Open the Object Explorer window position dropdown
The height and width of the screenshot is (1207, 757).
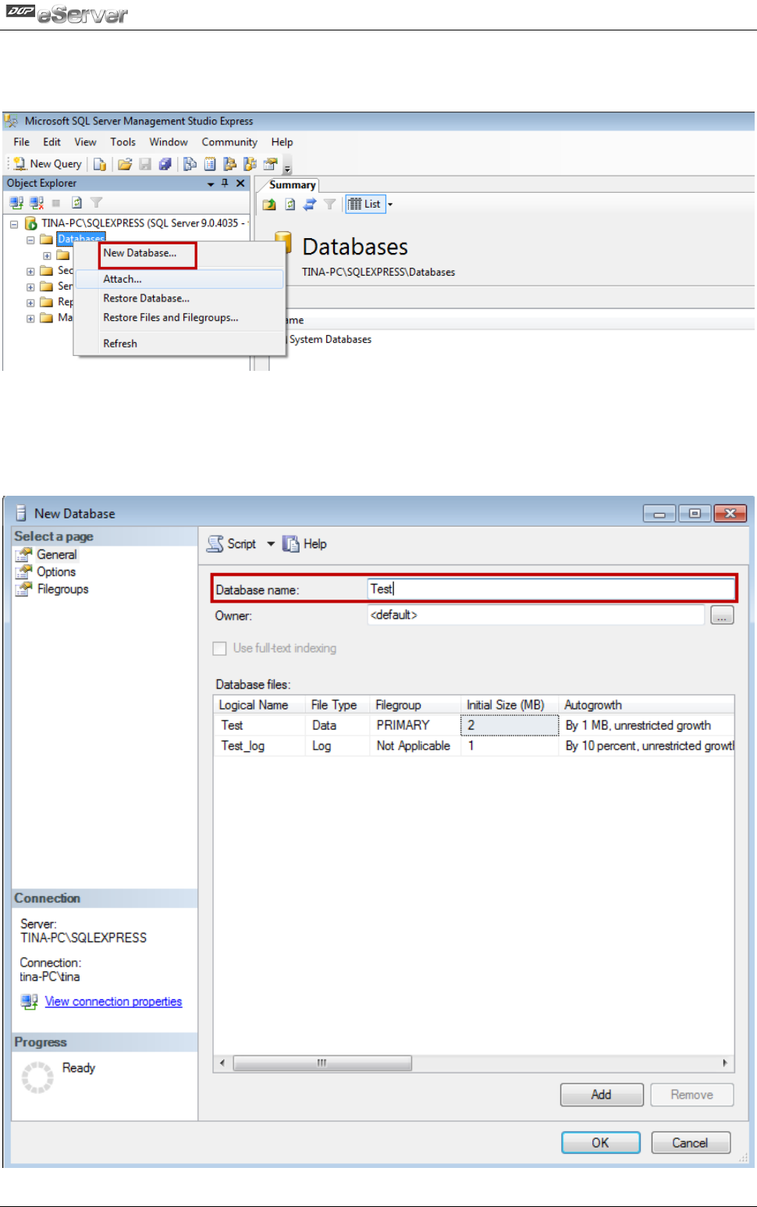(x=211, y=184)
